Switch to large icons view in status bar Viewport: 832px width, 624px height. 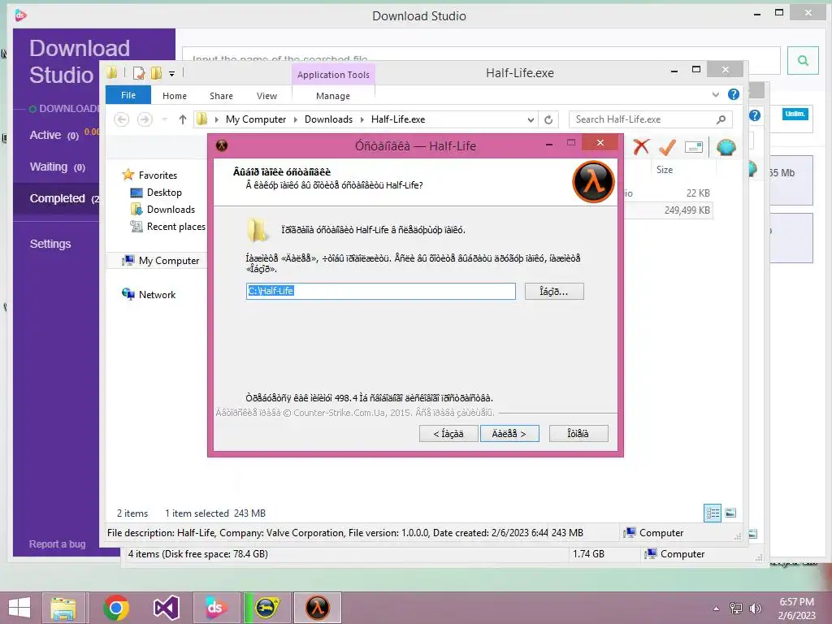pos(730,513)
